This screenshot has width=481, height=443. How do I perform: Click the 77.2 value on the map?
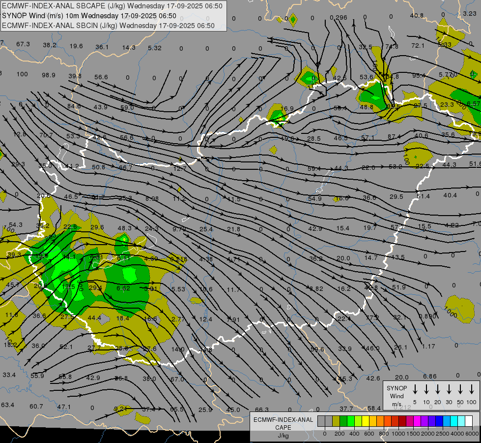point(372,317)
